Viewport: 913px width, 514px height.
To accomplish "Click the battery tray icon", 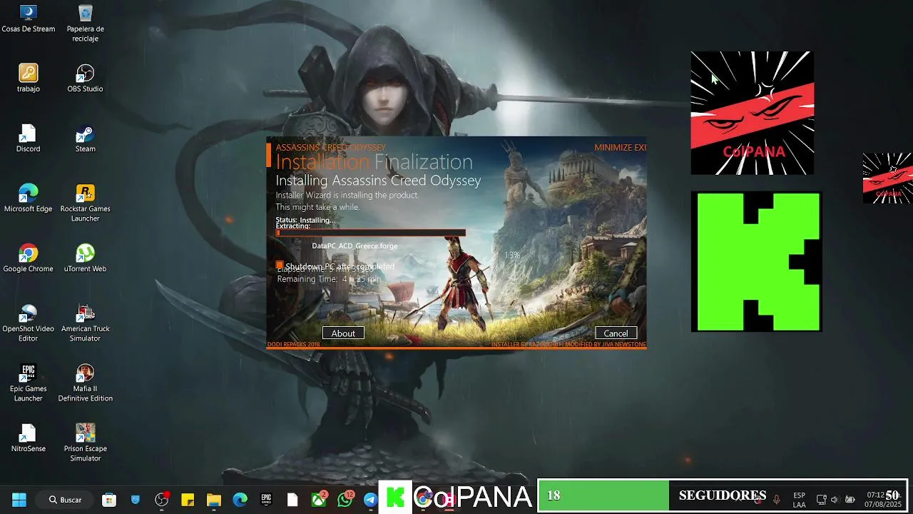I will coord(850,500).
